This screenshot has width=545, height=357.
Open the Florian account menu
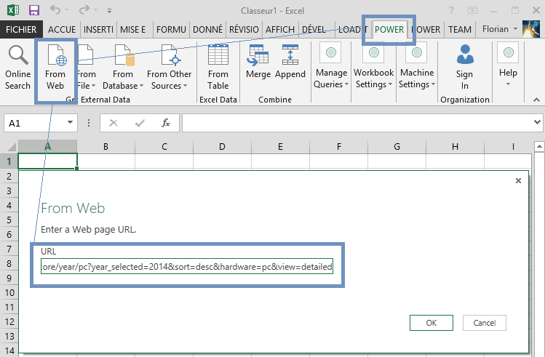499,29
